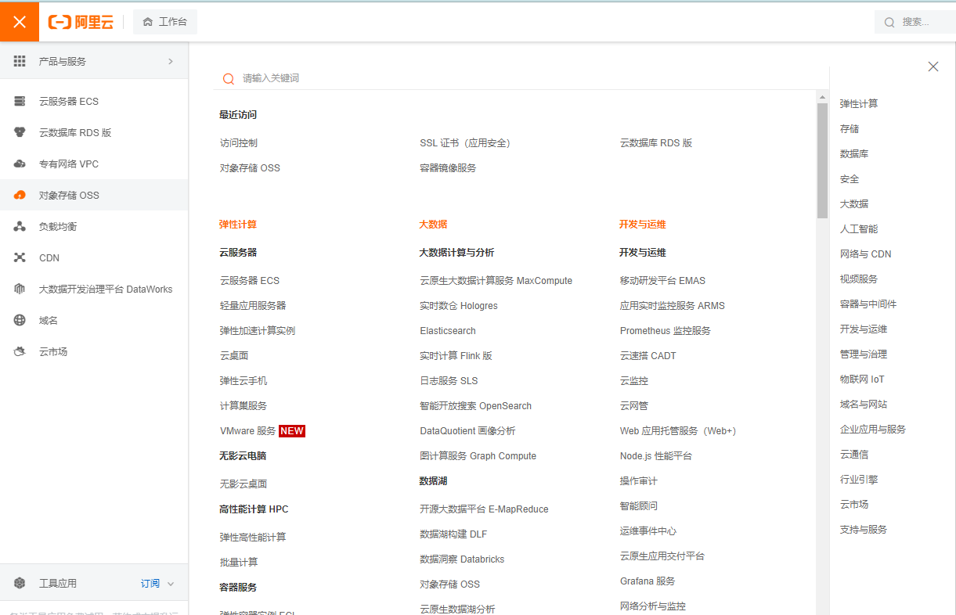Jump to 视频服务 in right index
Image resolution: width=956 pixels, height=615 pixels.
click(859, 279)
